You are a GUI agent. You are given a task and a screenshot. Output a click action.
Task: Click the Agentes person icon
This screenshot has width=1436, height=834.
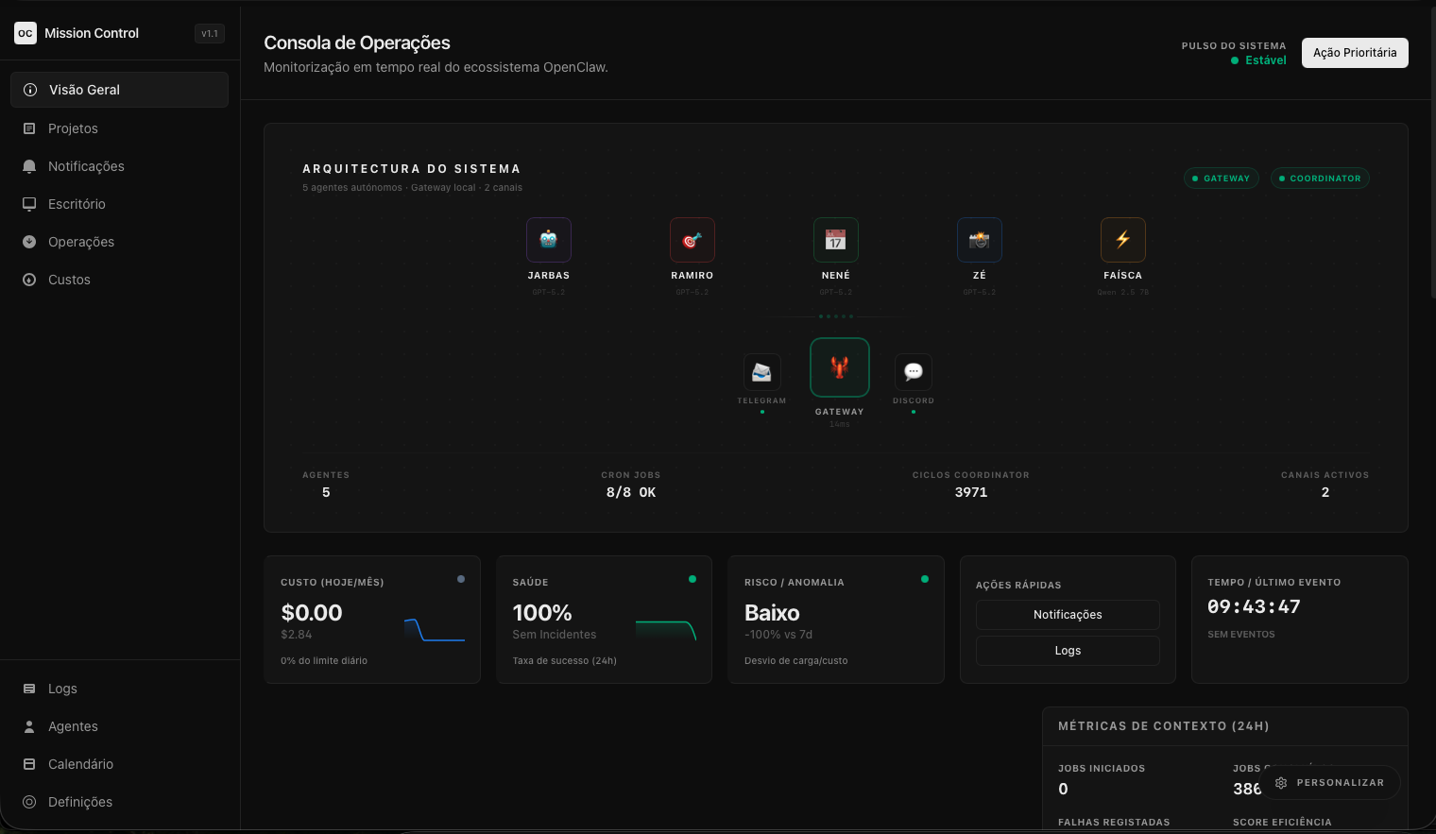click(29, 726)
